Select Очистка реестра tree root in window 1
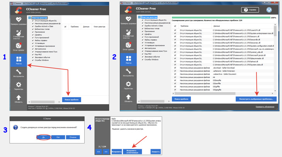 click(x=39, y=18)
